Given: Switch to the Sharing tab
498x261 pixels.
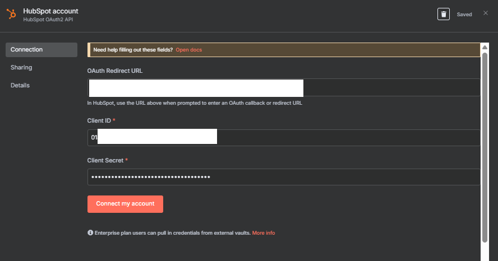Looking at the screenshot, I should [21, 68].
